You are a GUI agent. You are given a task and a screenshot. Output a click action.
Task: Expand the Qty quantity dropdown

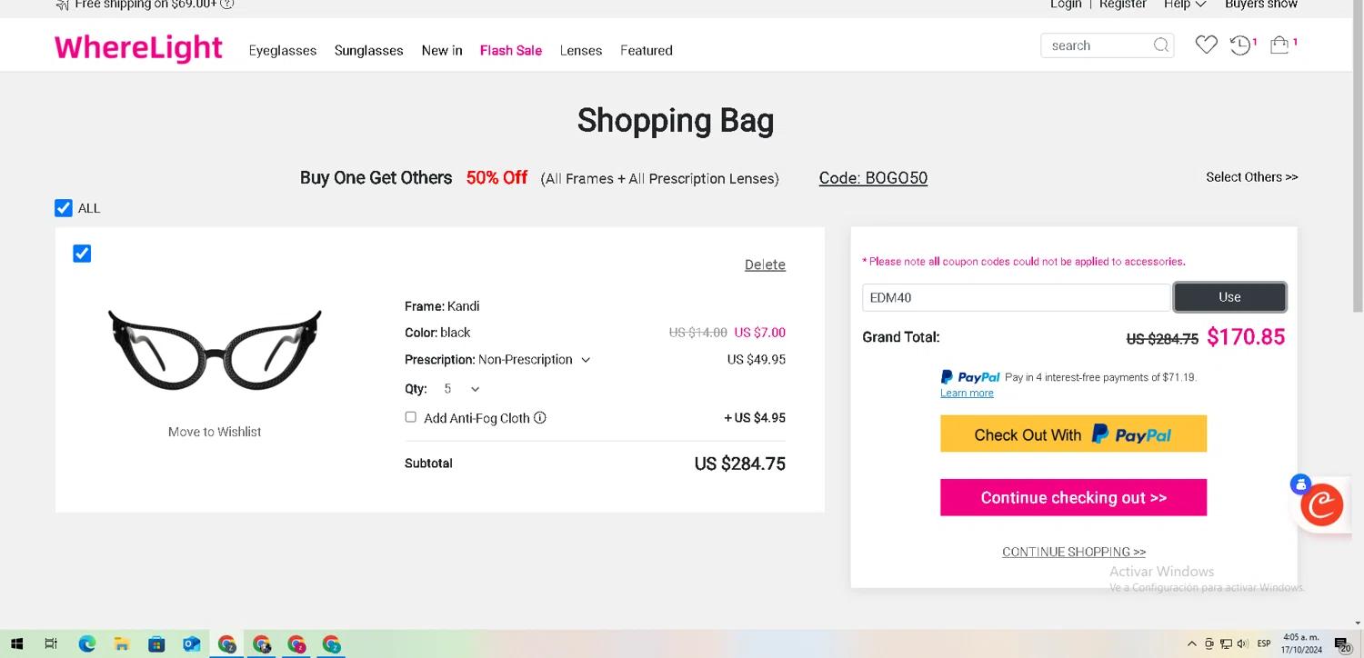point(462,389)
